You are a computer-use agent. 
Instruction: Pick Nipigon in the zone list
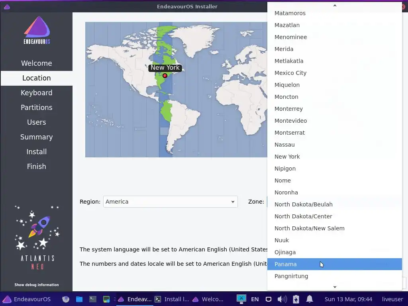pos(334,169)
